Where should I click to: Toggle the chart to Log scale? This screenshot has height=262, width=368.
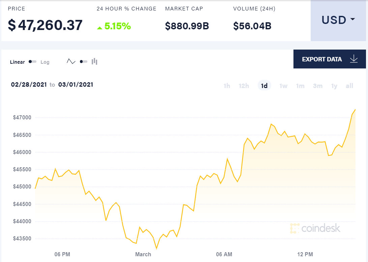[45, 62]
